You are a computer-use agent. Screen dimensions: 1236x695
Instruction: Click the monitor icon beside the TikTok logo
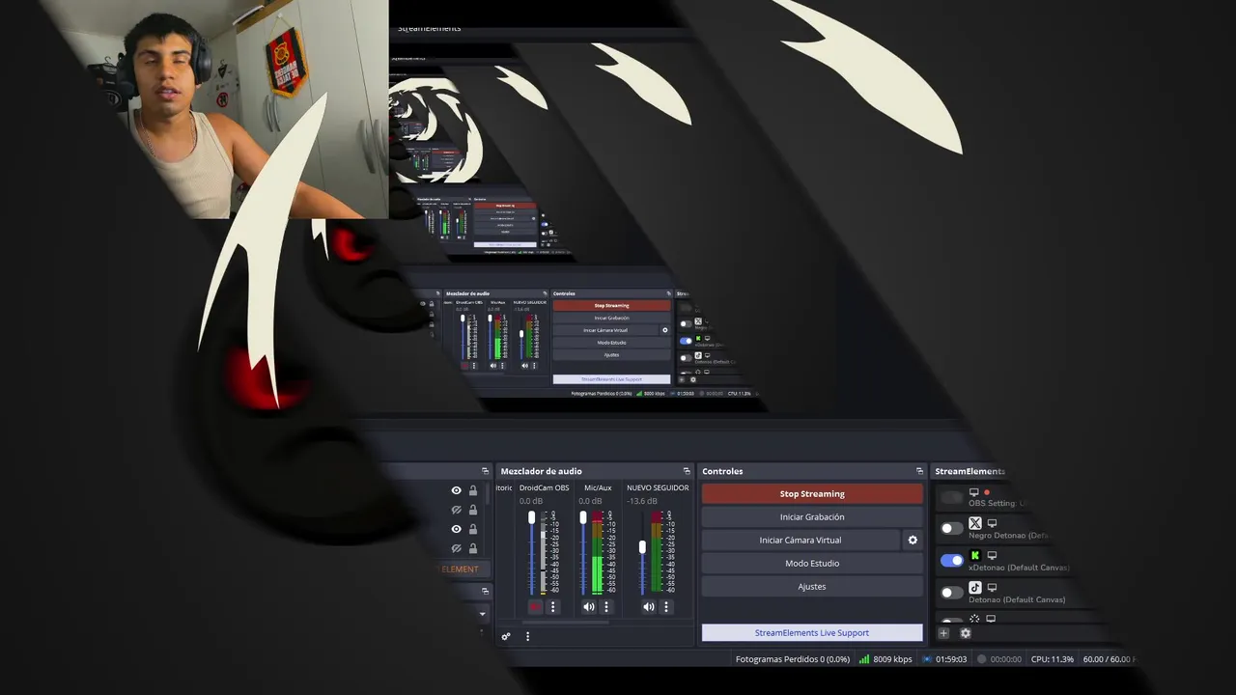pyautogui.click(x=992, y=587)
